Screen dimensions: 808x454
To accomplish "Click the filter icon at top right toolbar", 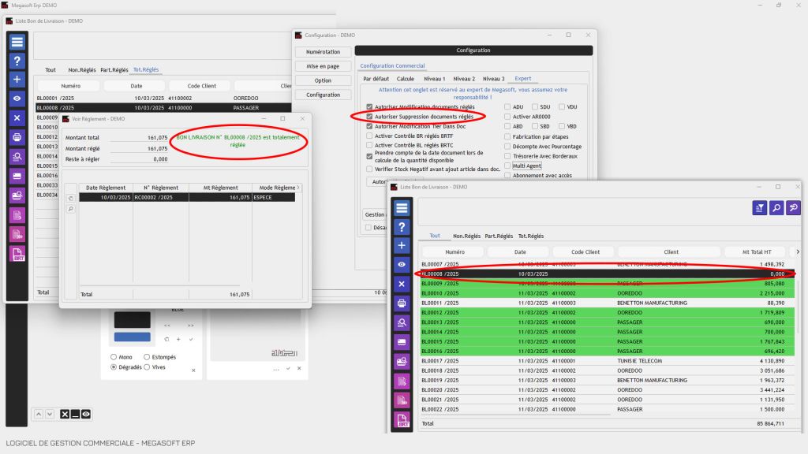I will pos(760,208).
